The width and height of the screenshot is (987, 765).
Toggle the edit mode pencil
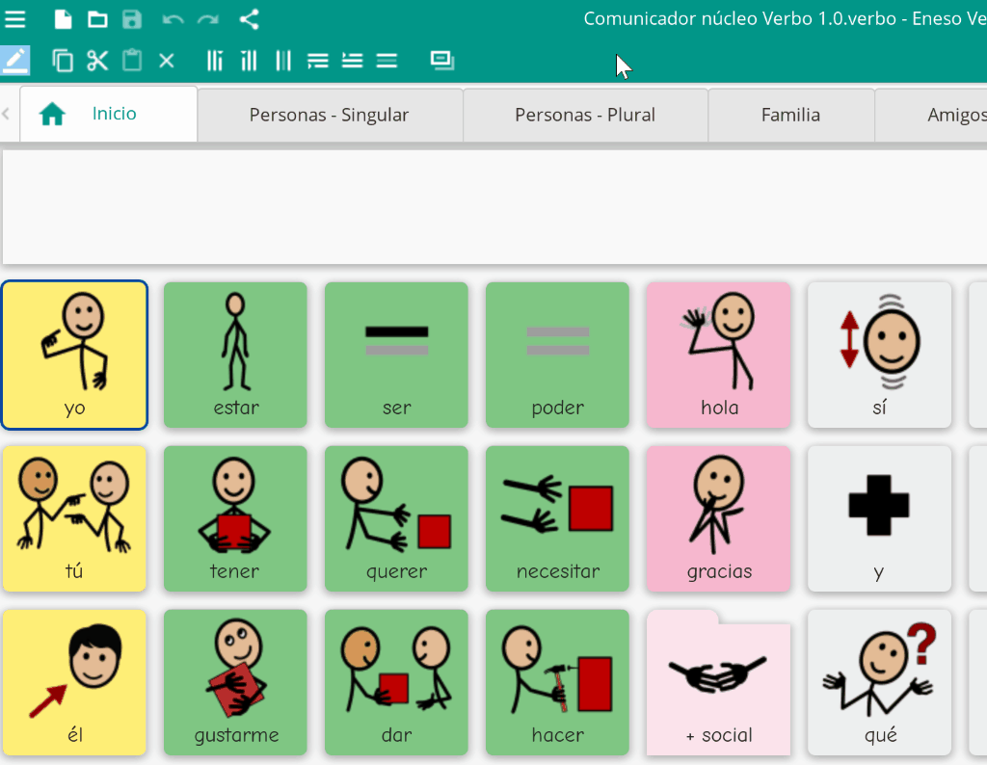pos(15,61)
